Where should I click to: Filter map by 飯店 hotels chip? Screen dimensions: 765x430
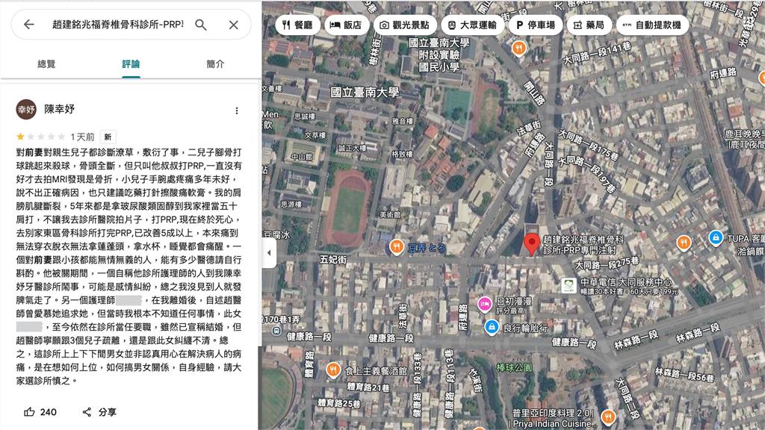click(x=346, y=25)
